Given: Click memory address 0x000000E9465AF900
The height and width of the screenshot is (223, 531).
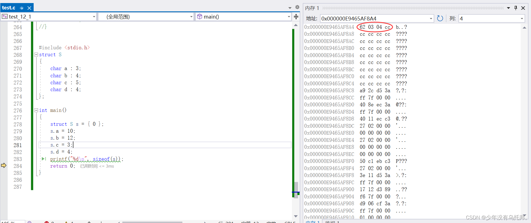Looking at the screenshot, I should (x=329, y=189).
